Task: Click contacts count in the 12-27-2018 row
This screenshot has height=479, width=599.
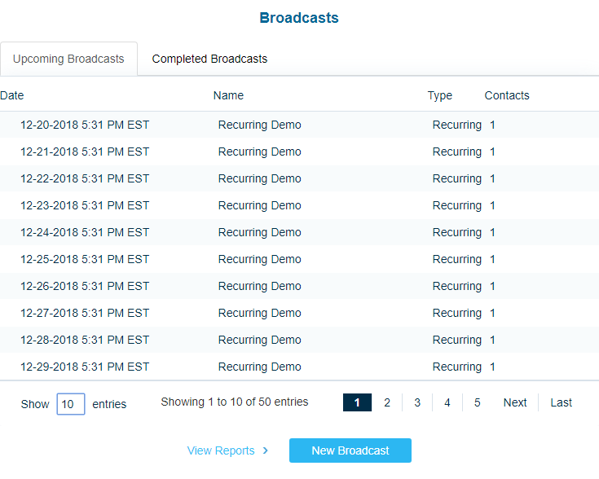Action: 492,313
